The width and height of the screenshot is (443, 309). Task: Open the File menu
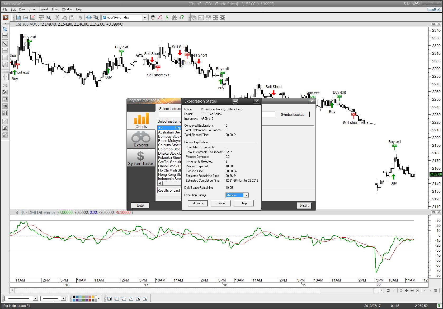(x=5, y=9)
